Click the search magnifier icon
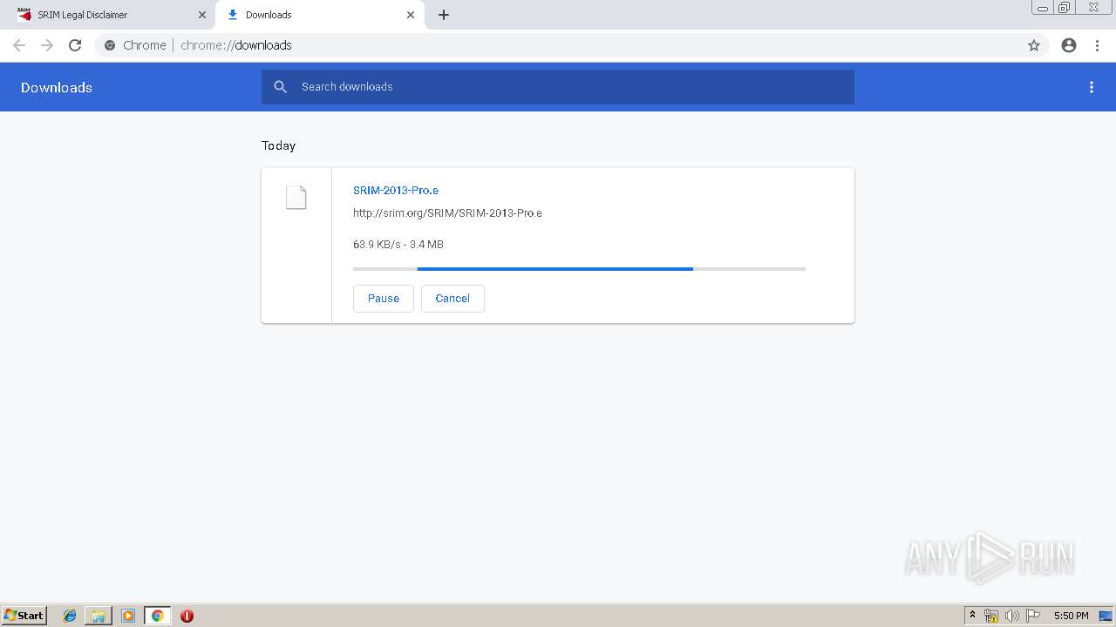 coord(280,87)
